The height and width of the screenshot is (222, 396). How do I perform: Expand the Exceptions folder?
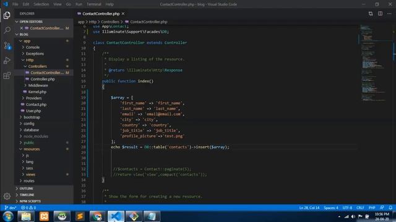43,54
